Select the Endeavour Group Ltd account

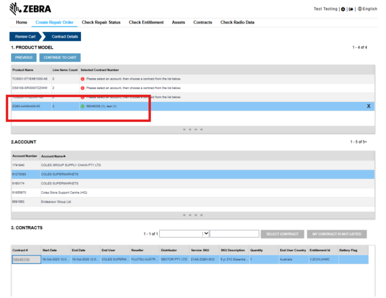(193, 202)
